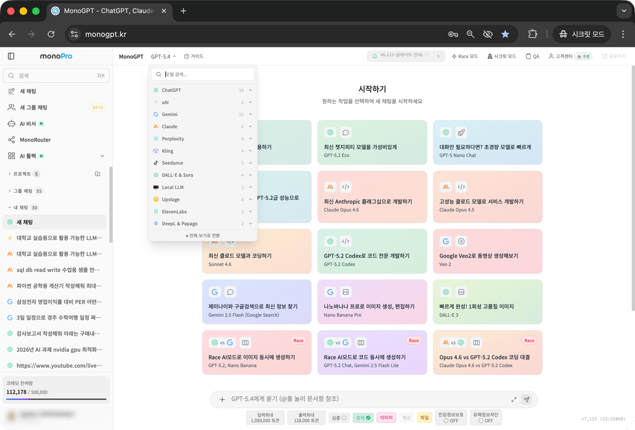The height and width of the screenshot is (430, 635).
Task: Toggle the 심층 radio option
Action: click(x=339, y=418)
